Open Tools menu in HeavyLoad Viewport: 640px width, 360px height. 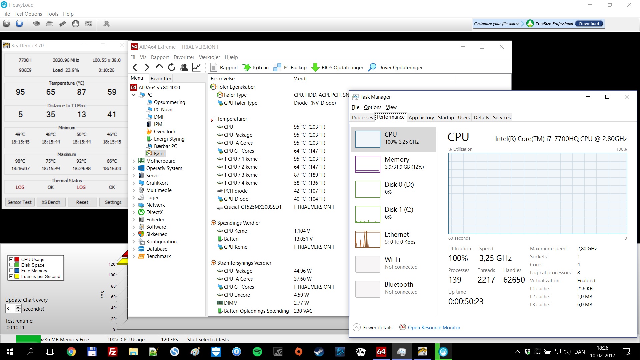tap(52, 14)
